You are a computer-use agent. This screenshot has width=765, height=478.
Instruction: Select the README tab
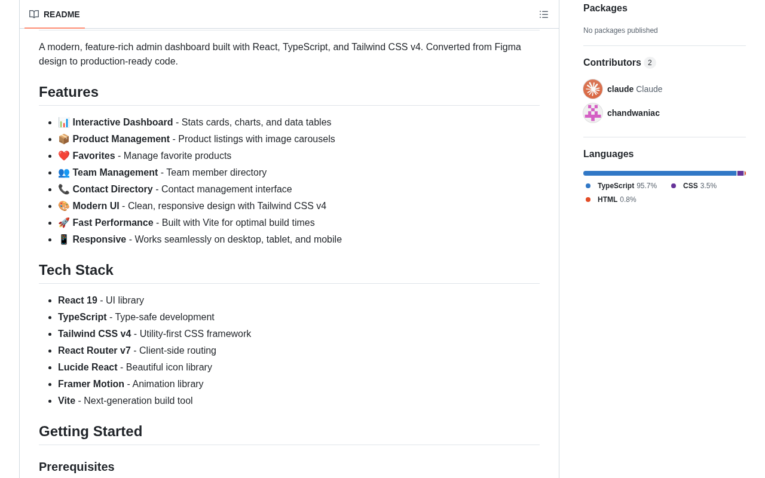tap(54, 14)
